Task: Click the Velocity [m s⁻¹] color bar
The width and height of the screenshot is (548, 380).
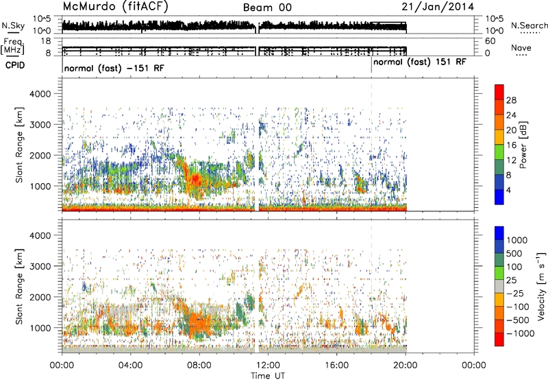Action: pos(499,286)
